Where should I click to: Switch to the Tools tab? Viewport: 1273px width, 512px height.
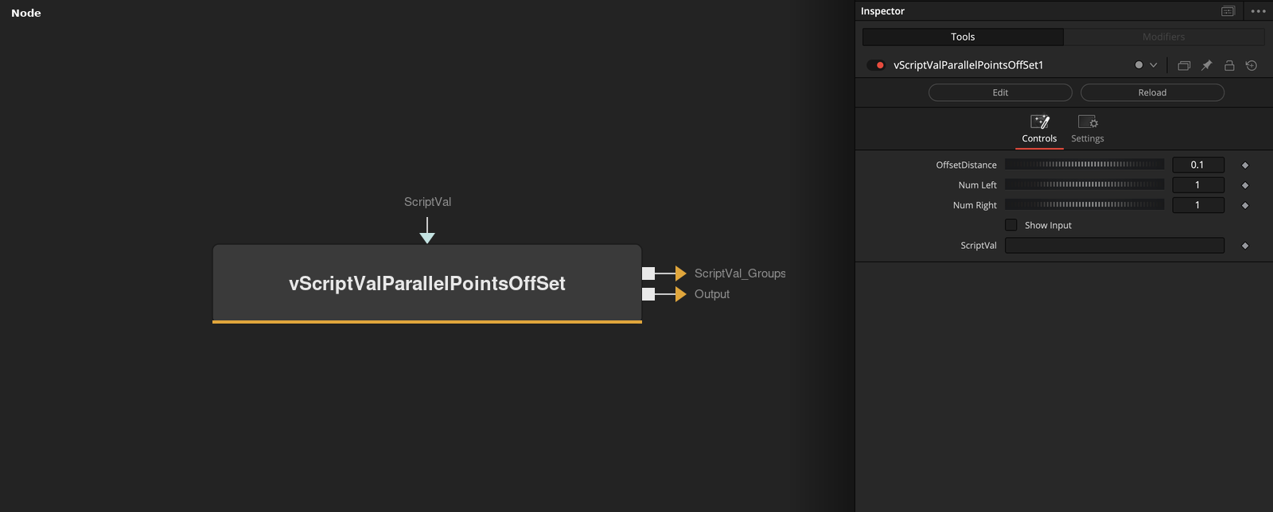click(x=963, y=37)
